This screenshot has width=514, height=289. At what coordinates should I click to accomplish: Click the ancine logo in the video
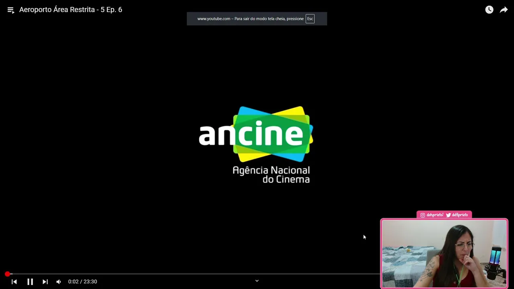click(x=256, y=134)
